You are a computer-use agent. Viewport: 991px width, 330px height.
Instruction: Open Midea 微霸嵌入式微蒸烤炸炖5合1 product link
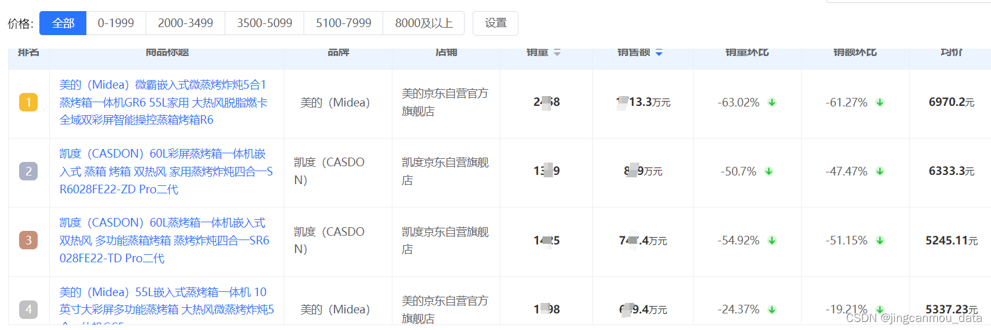pos(164,102)
